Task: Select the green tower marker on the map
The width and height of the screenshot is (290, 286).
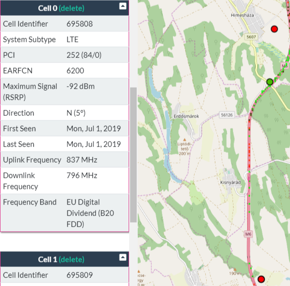Action: coord(270,82)
